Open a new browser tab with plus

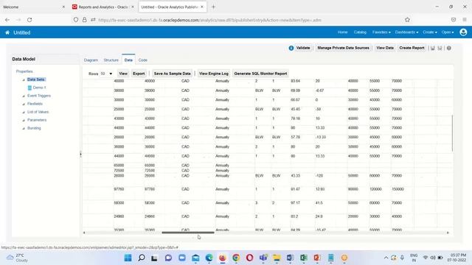[x=213, y=7]
